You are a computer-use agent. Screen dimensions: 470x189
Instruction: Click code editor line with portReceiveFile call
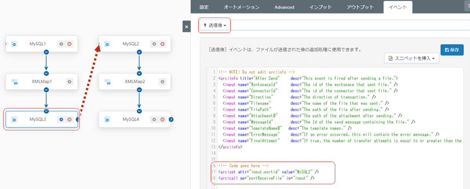pyautogui.click(x=266, y=178)
